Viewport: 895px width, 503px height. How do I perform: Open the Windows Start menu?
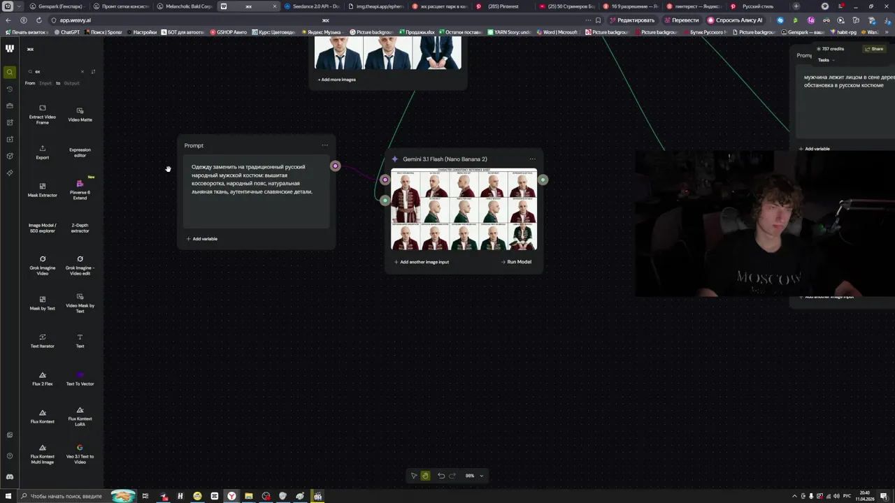point(8,496)
